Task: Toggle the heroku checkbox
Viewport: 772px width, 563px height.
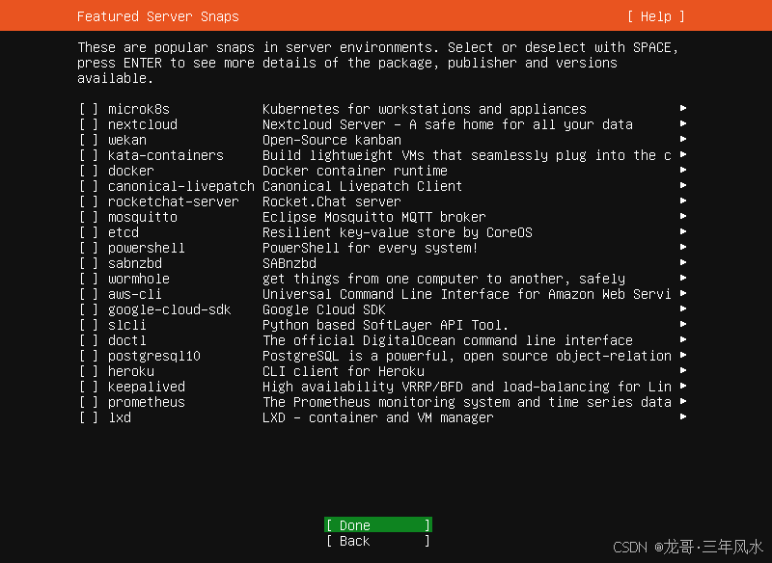Action: 89,371
